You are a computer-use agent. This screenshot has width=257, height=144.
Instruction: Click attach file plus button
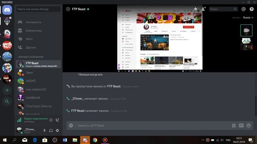pos(71,125)
